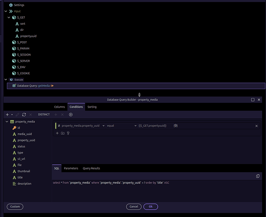Click the dynamic data picker icon beside value

click(175, 125)
